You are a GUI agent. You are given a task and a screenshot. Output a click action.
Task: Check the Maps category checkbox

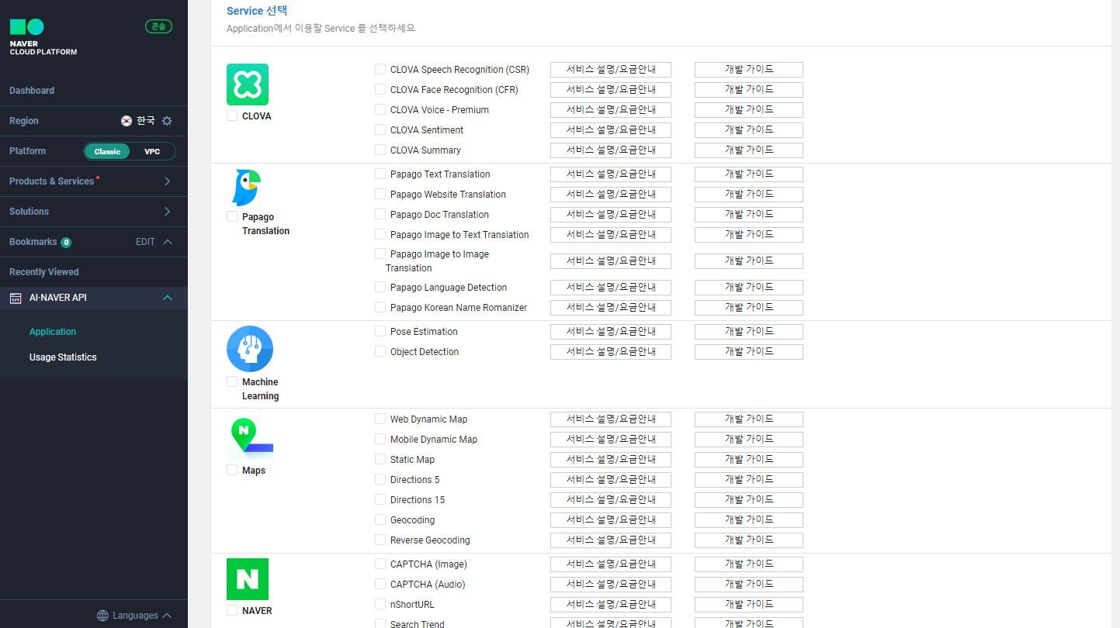click(x=232, y=470)
